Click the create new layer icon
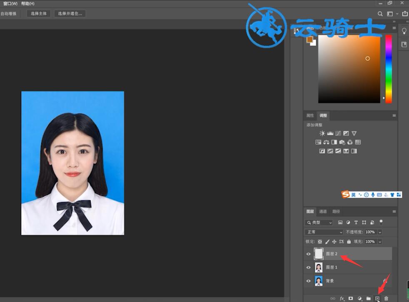The width and height of the screenshot is (409, 302). coord(377,298)
